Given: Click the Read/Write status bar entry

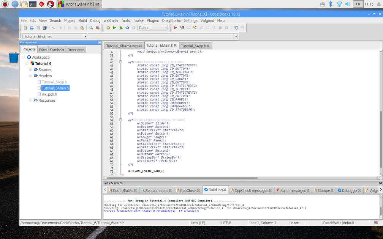Looking at the screenshot, I should point(332,223).
